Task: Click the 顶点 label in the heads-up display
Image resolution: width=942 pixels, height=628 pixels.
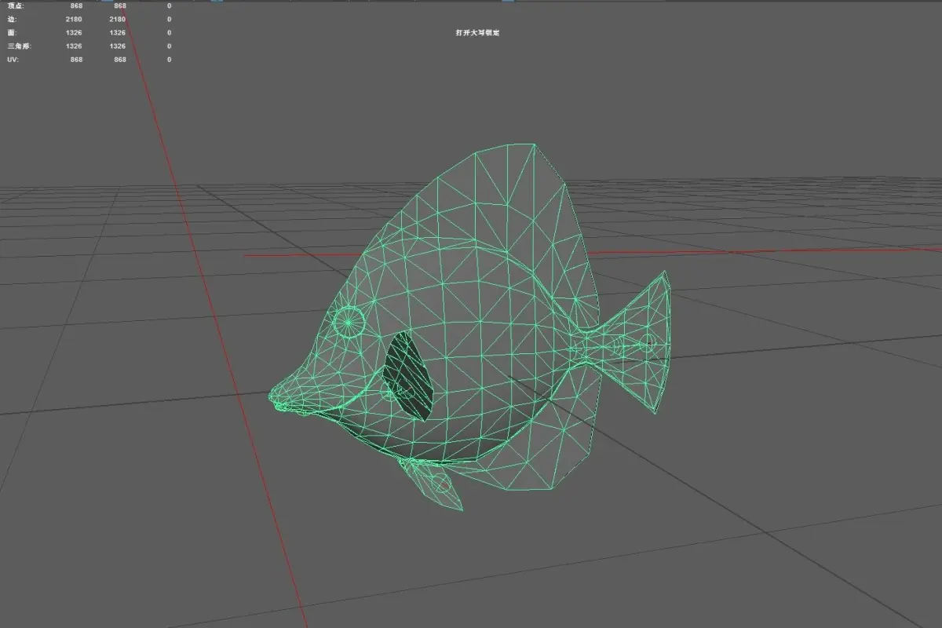Action: click(15, 5)
